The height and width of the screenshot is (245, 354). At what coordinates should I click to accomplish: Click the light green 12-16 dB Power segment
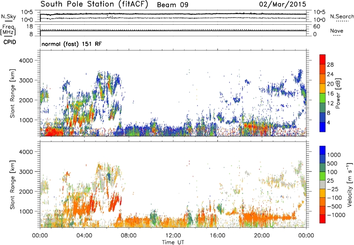(x=323, y=98)
